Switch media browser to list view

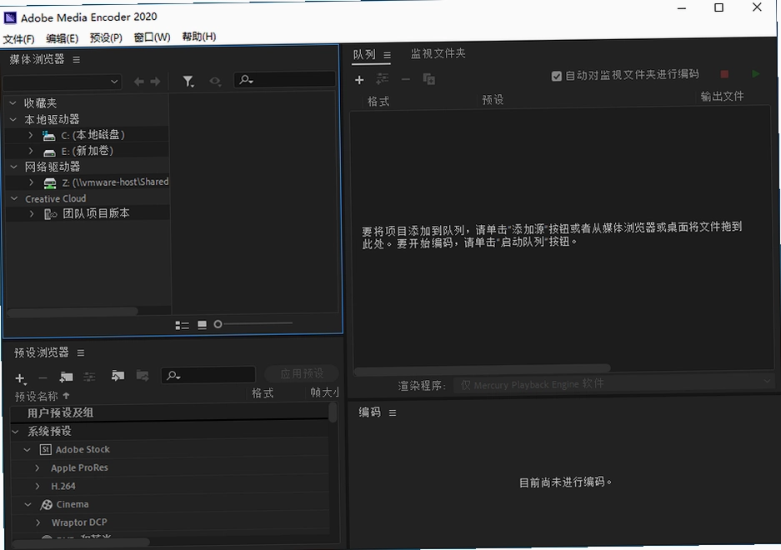click(183, 325)
